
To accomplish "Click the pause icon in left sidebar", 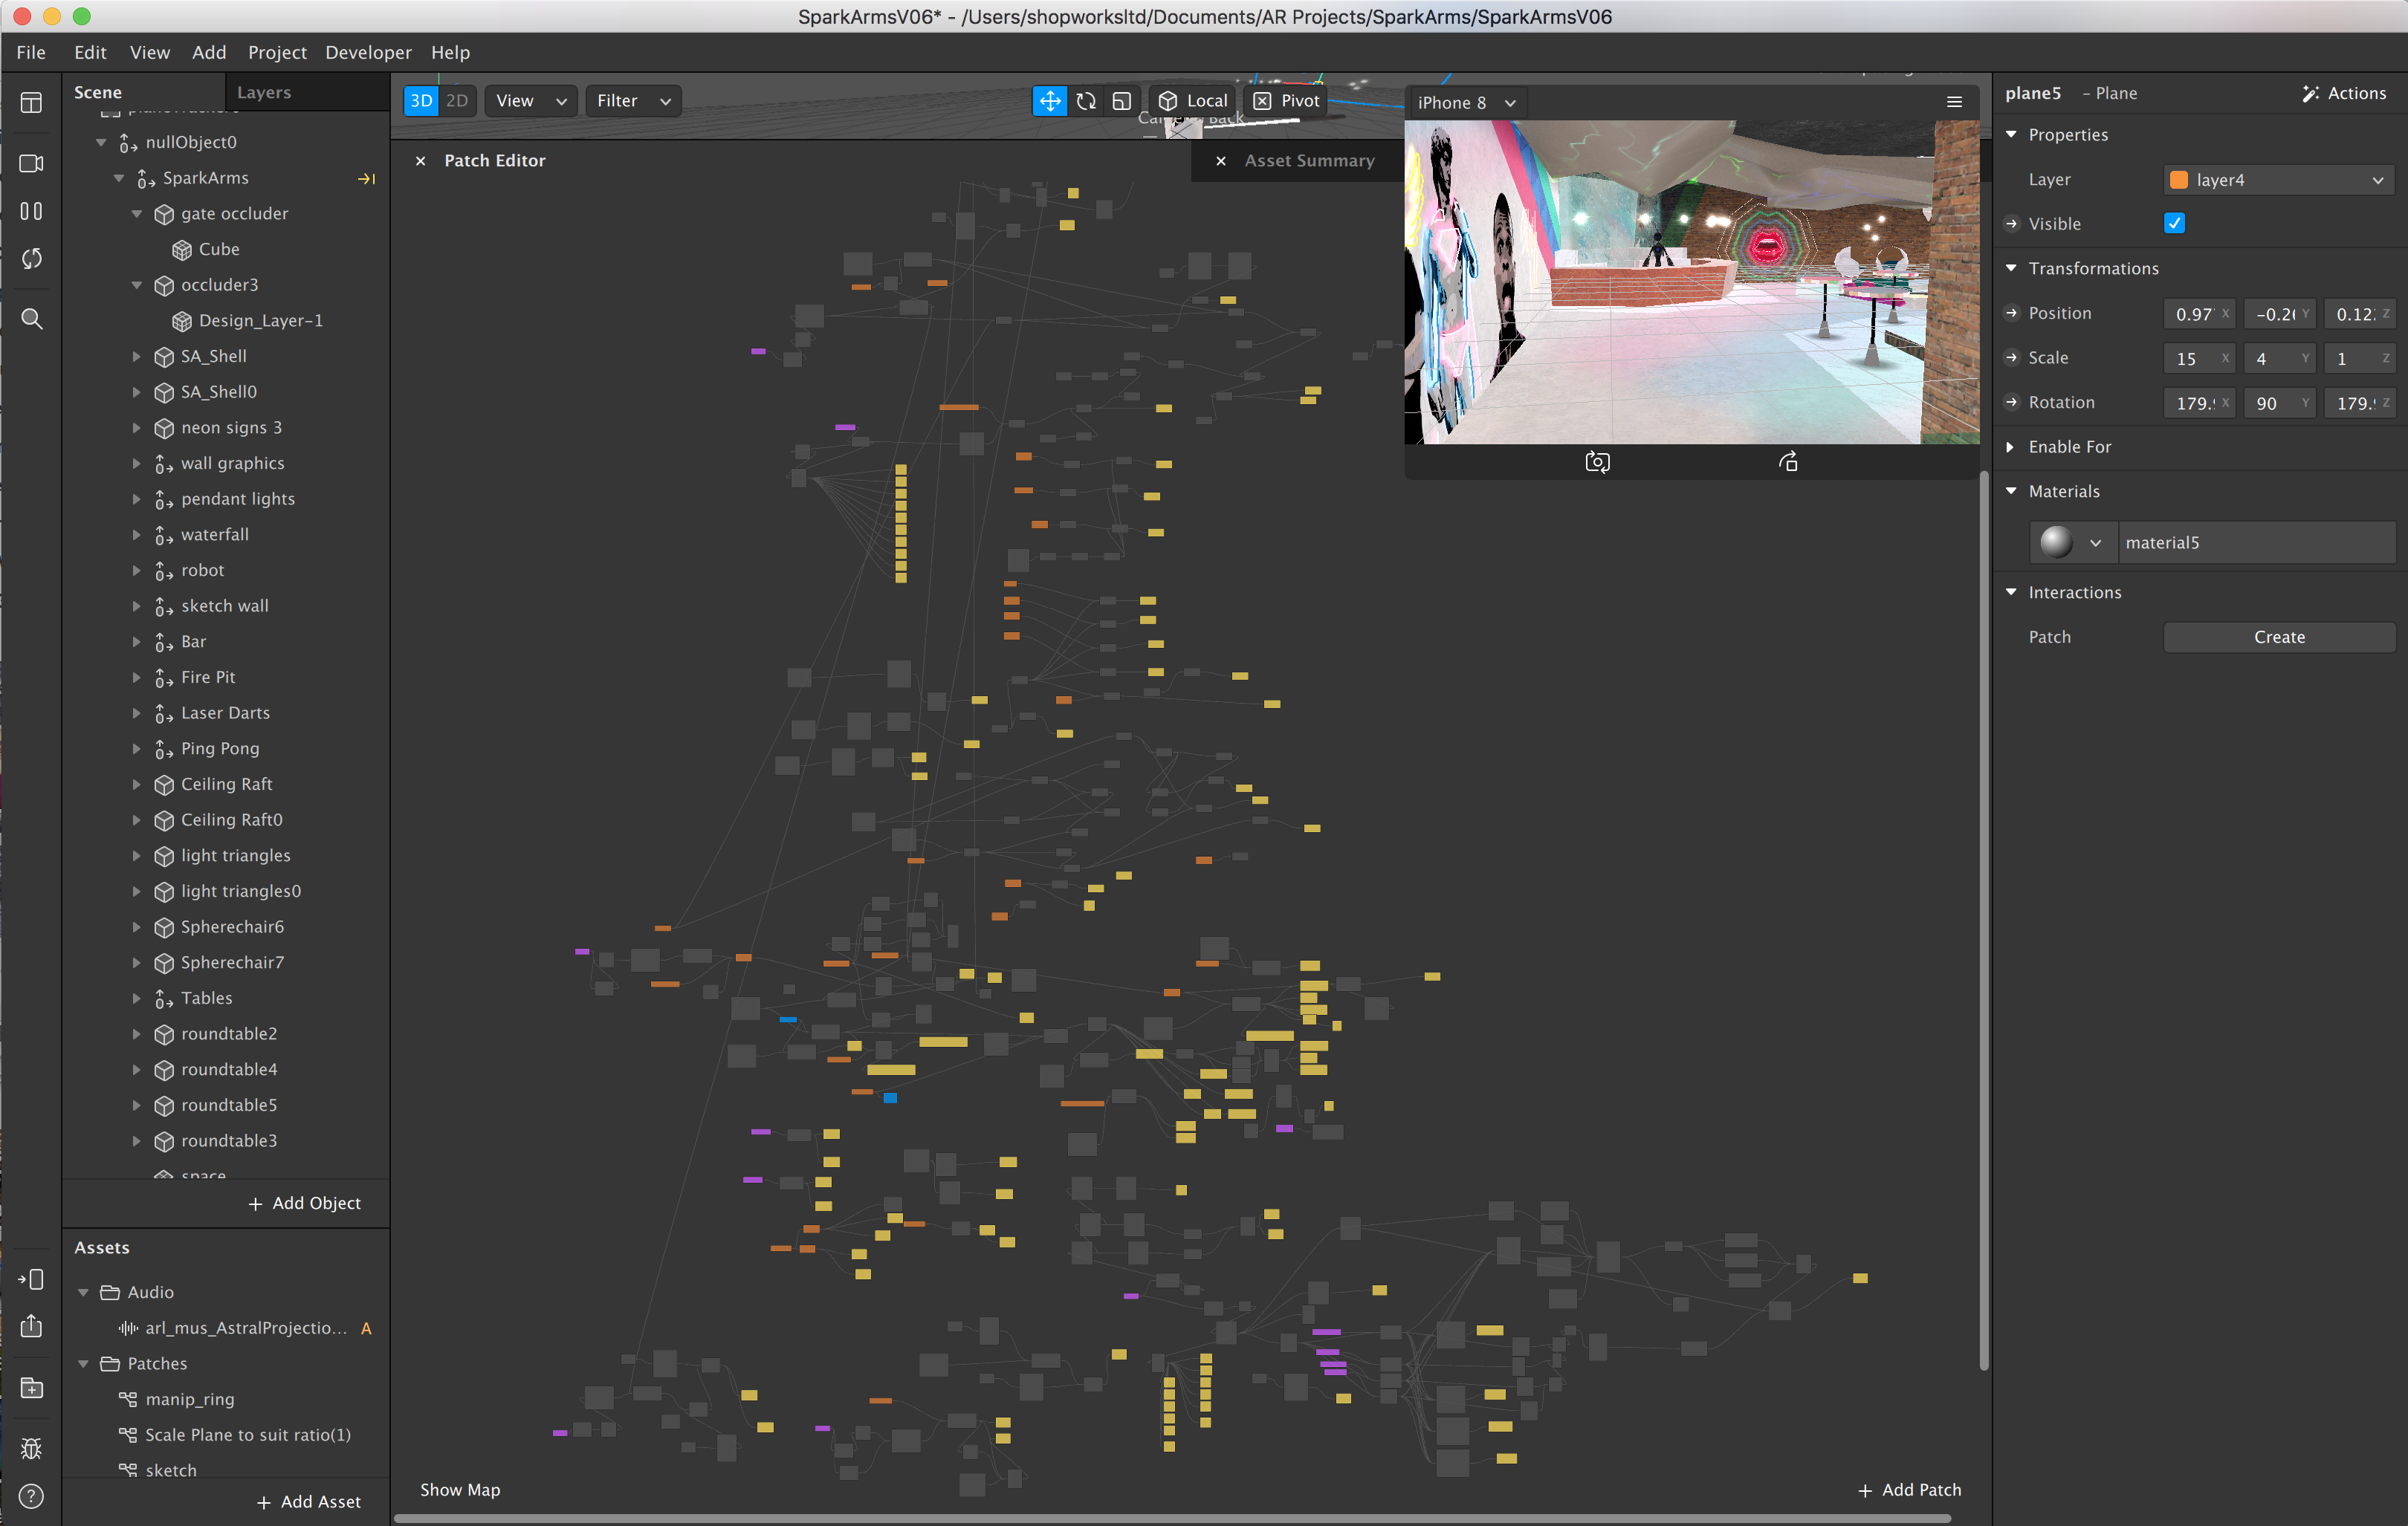I will [x=31, y=211].
